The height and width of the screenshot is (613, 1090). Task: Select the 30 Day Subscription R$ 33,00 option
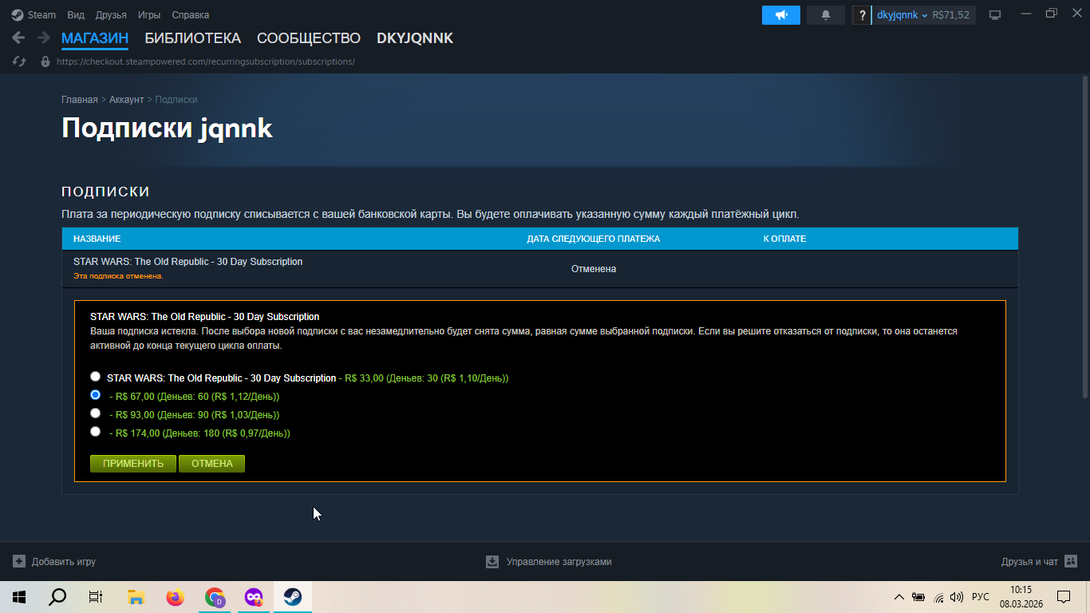click(96, 377)
